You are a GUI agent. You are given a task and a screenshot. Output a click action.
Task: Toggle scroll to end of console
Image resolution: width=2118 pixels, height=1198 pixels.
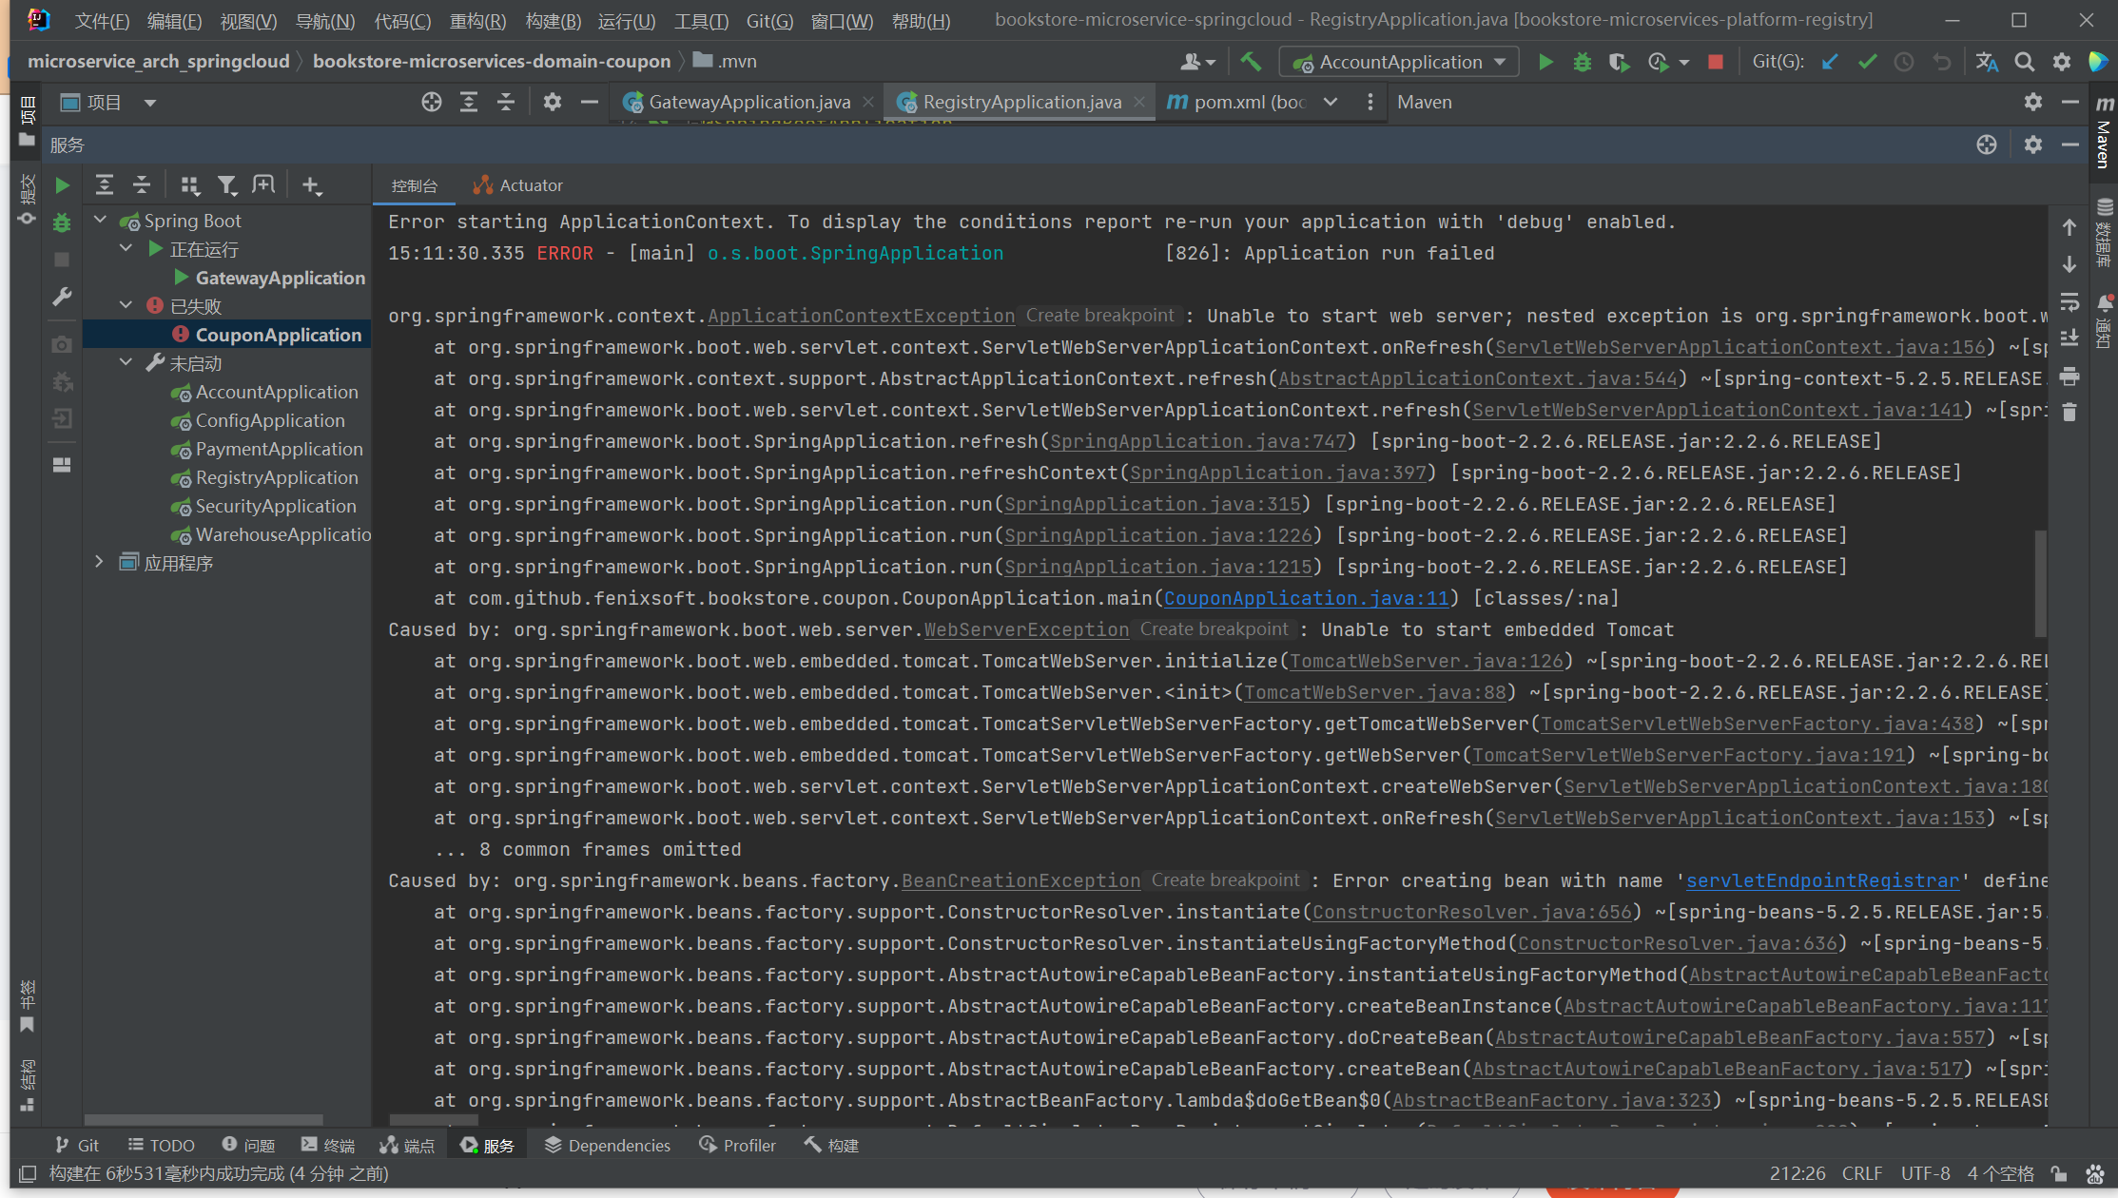point(2069,338)
